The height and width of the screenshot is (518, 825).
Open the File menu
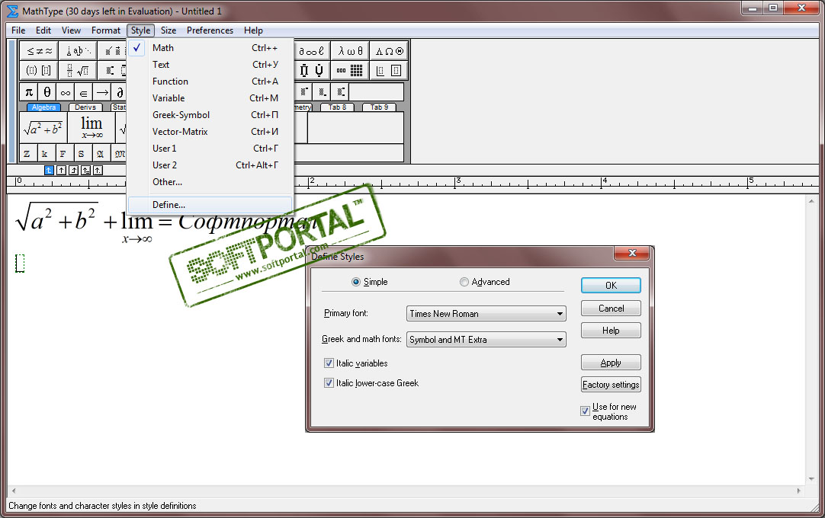click(x=18, y=30)
